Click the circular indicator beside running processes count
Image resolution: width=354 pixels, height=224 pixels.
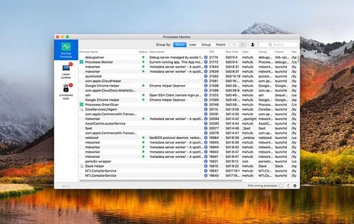pyautogui.click(x=281, y=186)
